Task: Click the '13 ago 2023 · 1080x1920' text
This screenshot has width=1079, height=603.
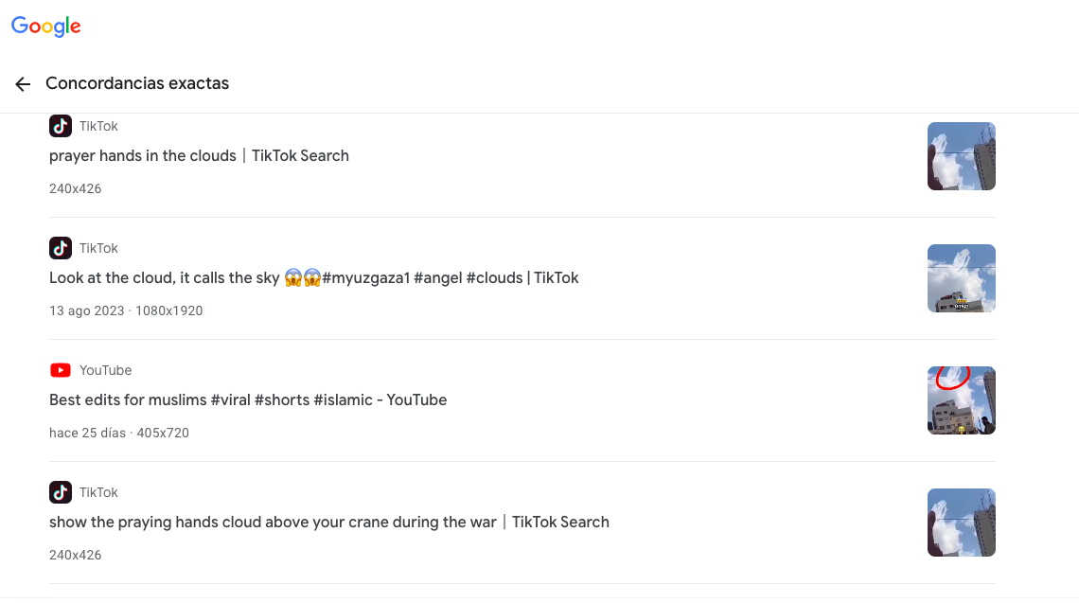Action: click(126, 310)
